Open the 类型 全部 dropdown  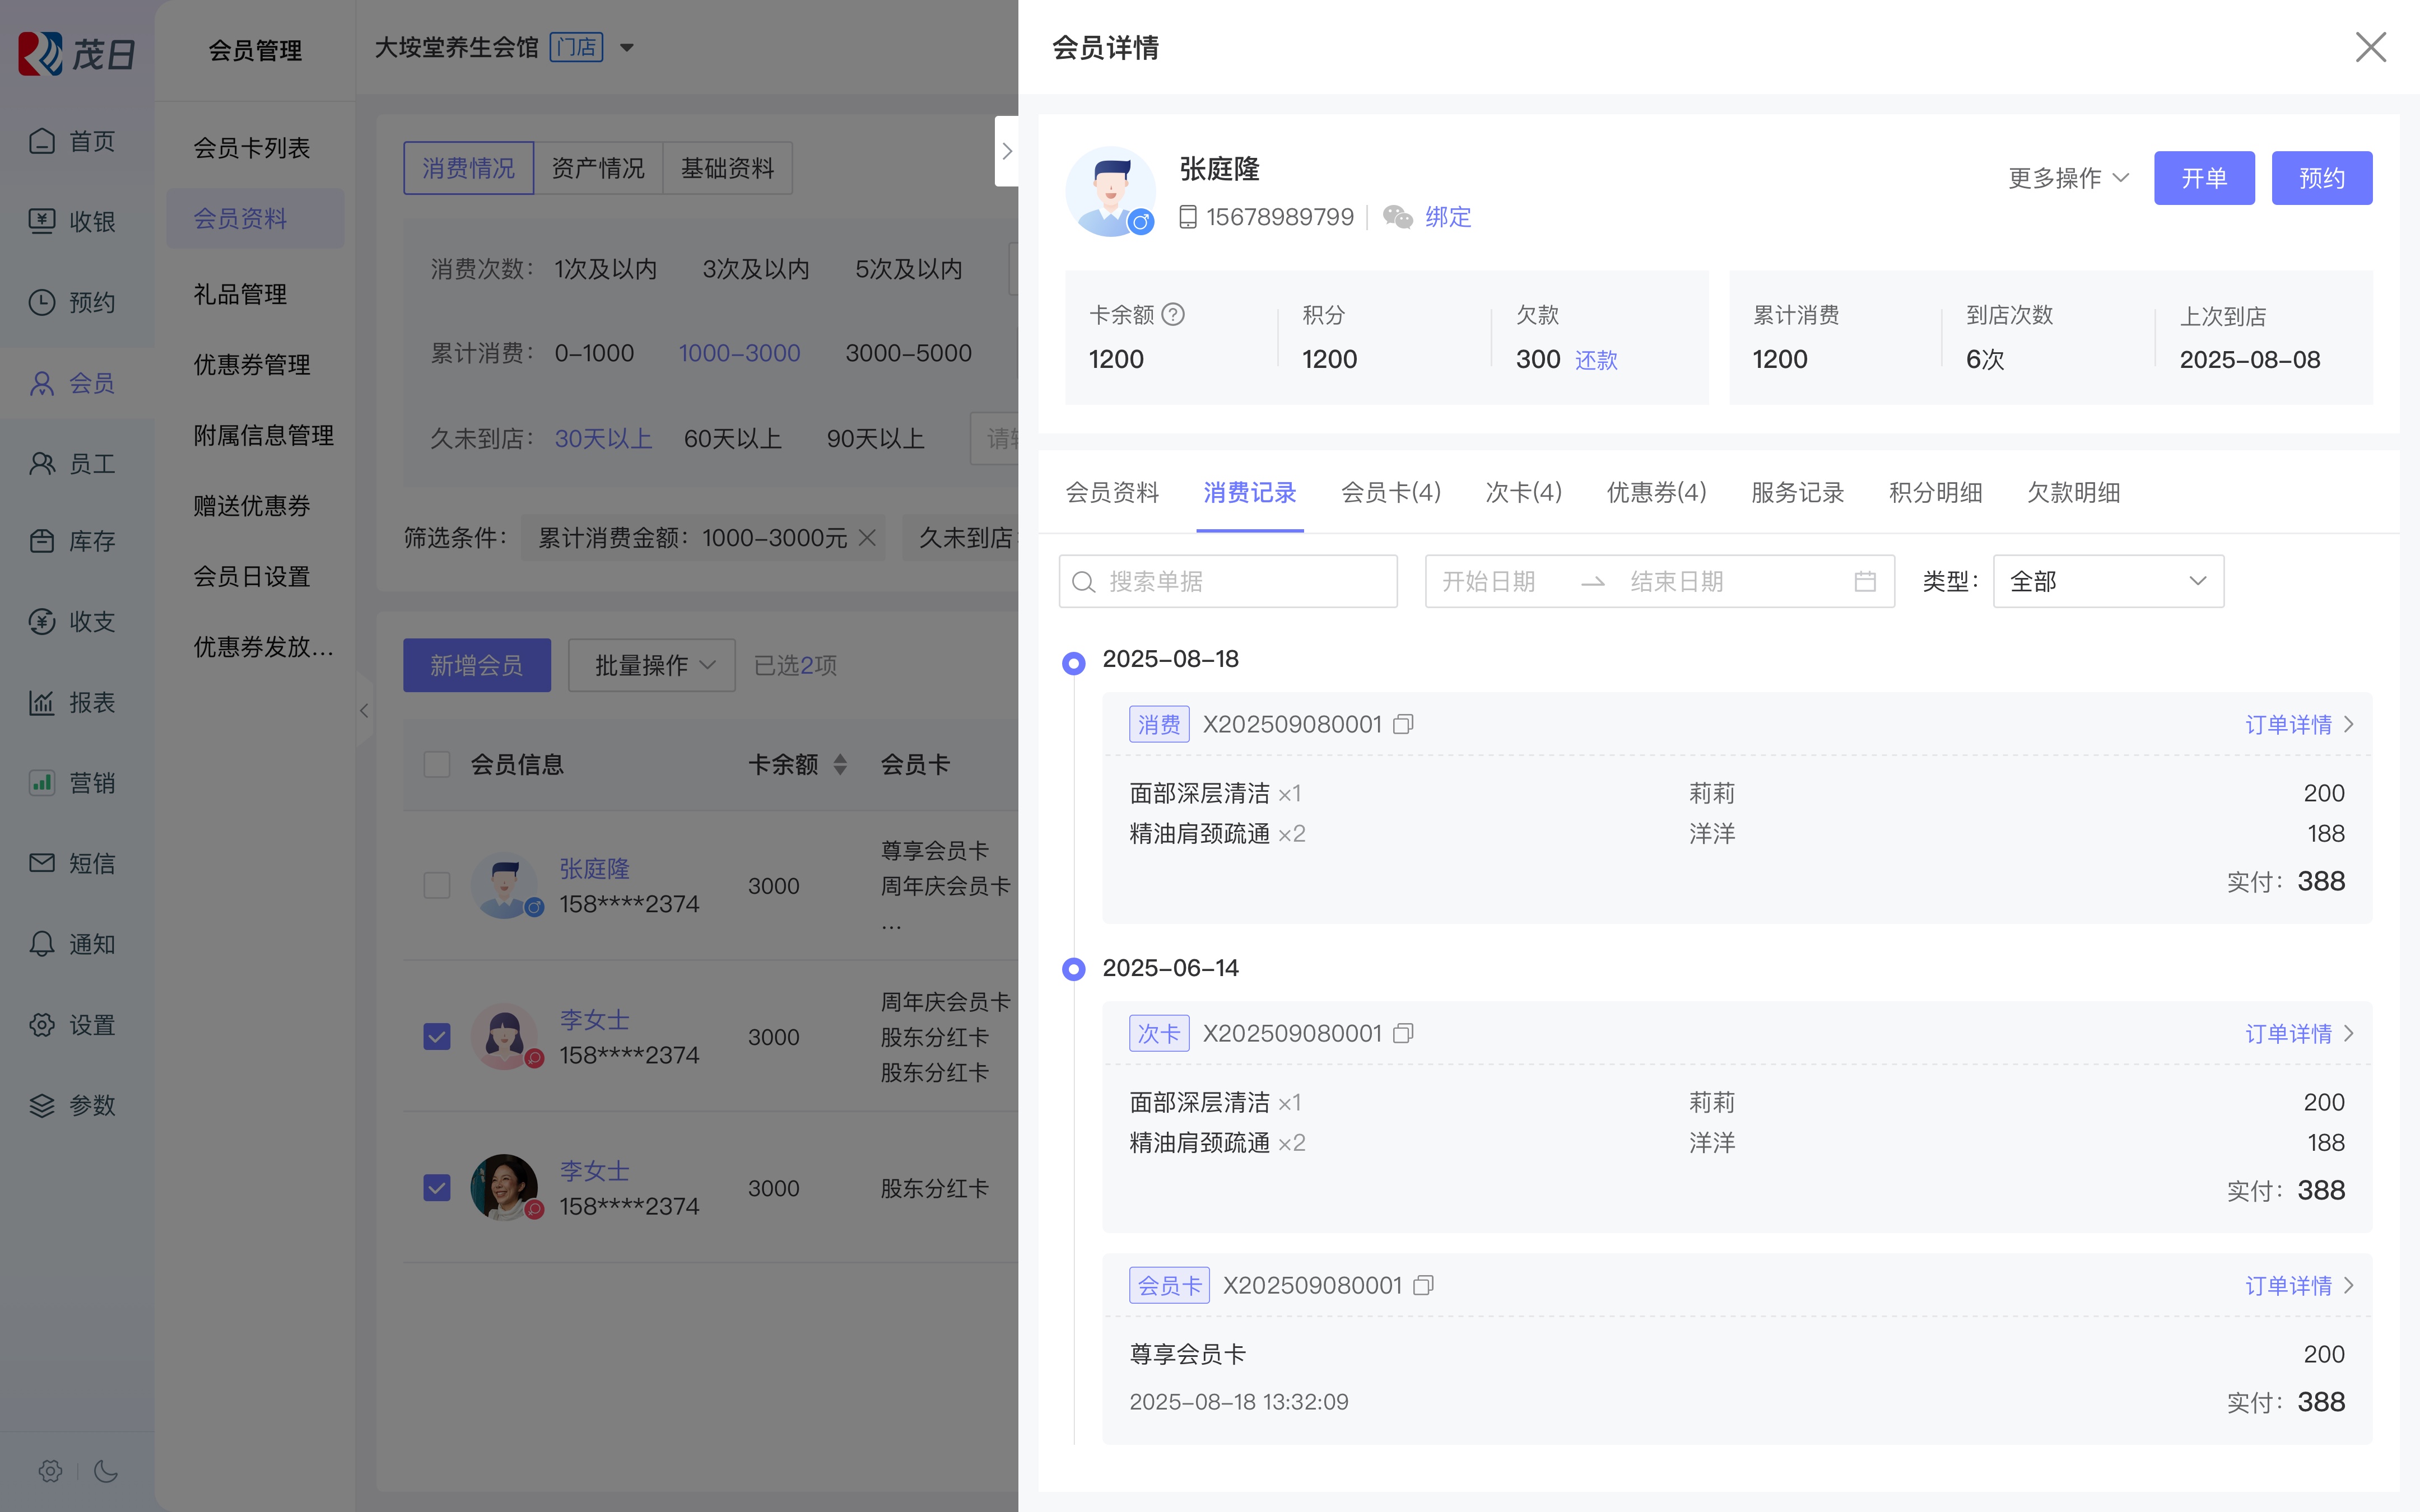[2107, 581]
